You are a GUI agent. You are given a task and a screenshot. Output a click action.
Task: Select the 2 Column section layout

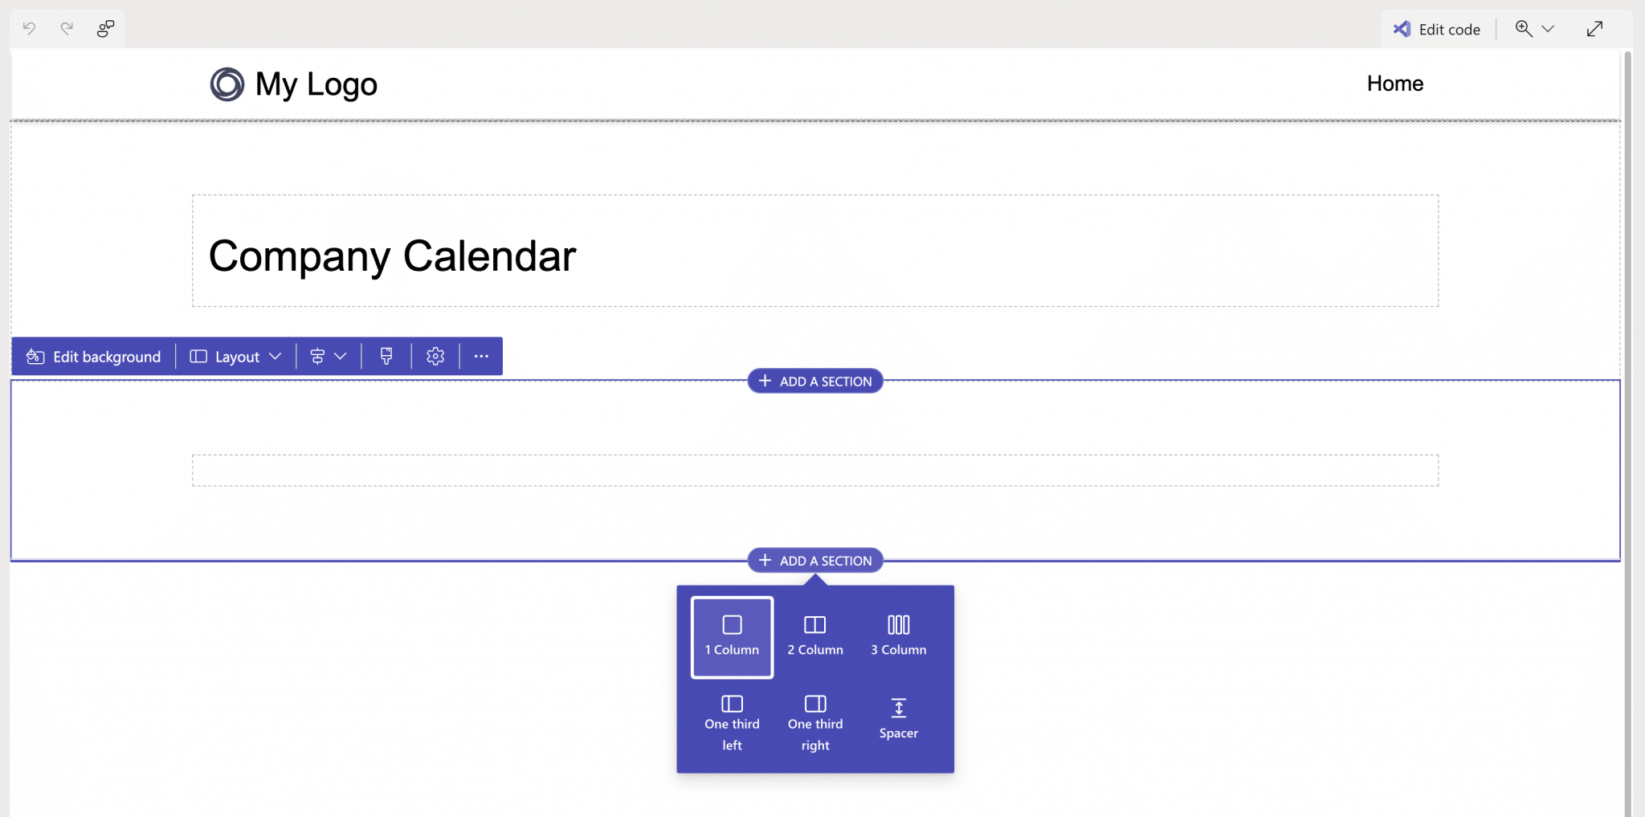coord(814,636)
